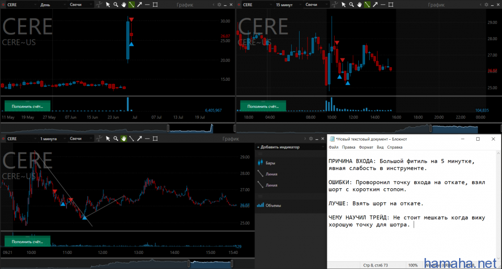This screenshot has height=269, width=502.
Task: Select the hand tool in the 15-minute chart
Action: (x=359, y=5)
